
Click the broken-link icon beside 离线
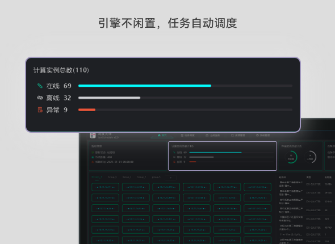click(x=40, y=98)
